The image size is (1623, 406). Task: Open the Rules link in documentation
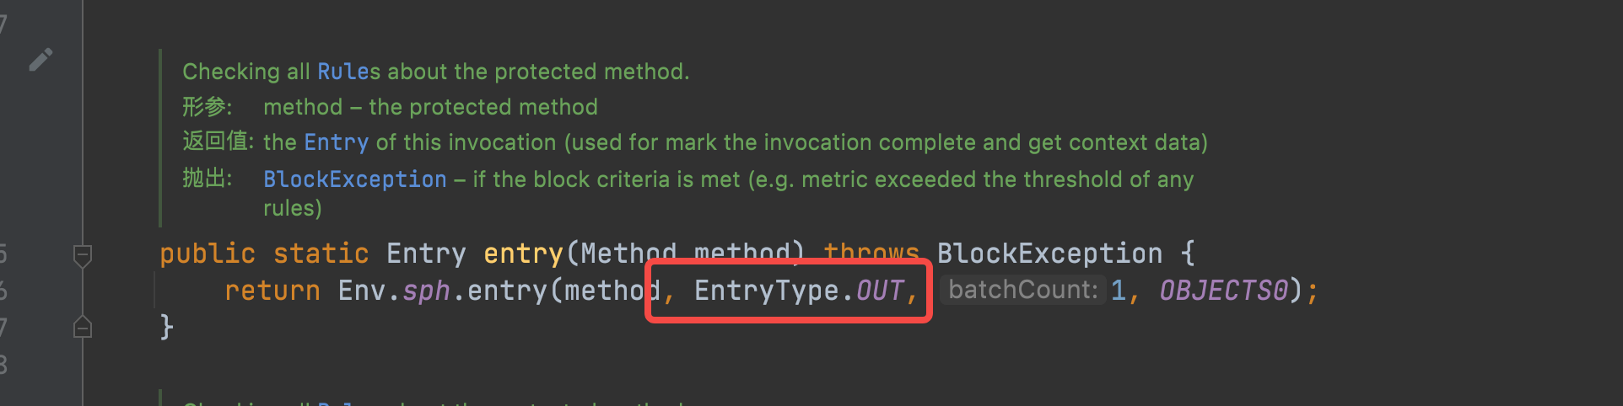(348, 72)
